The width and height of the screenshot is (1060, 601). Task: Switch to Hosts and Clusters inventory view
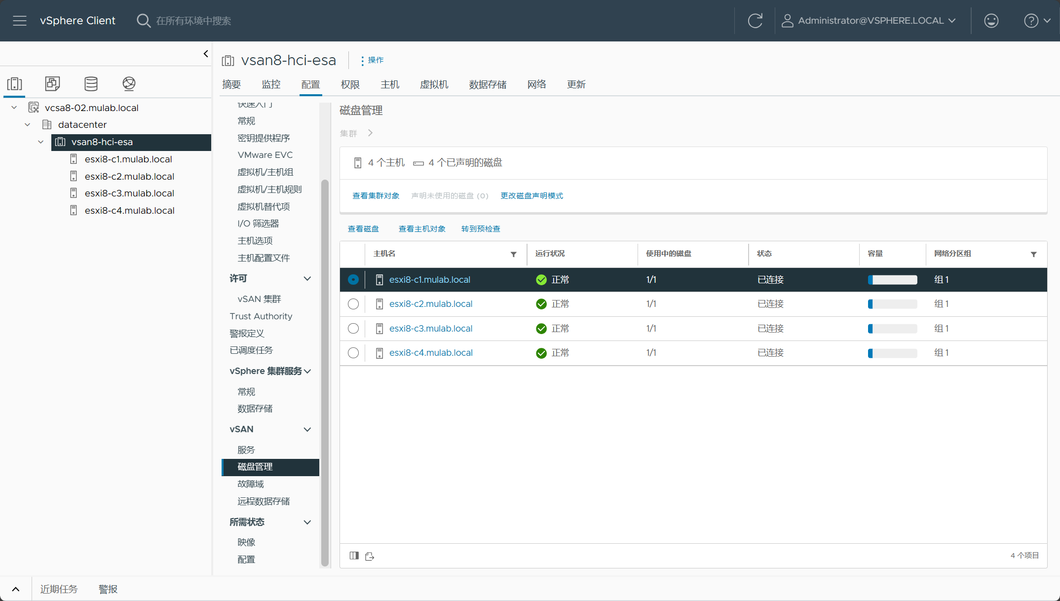click(x=14, y=83)
